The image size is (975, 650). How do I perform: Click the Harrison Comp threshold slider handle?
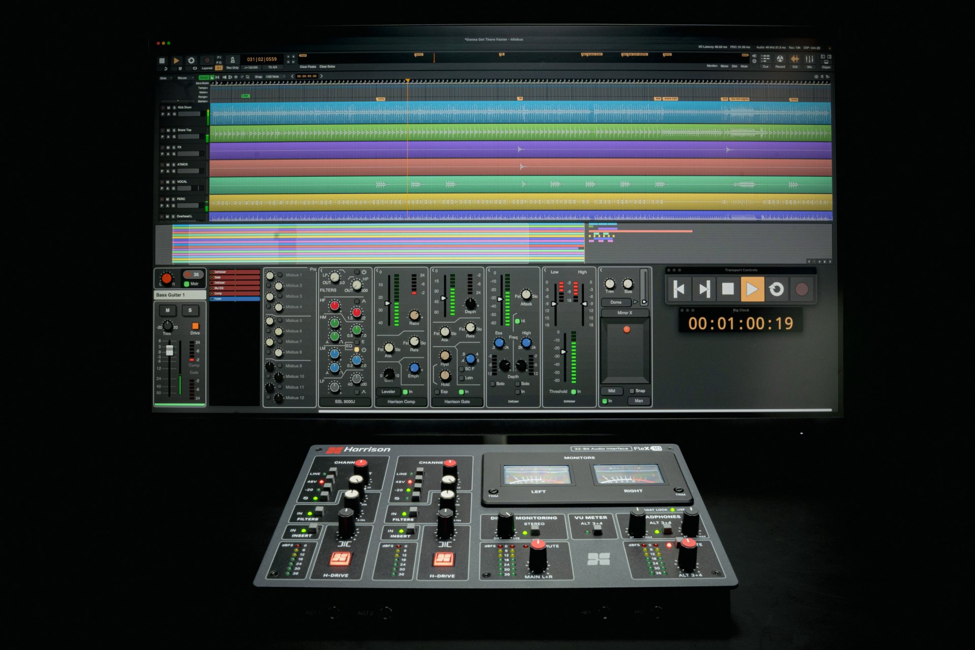(388, 303)
